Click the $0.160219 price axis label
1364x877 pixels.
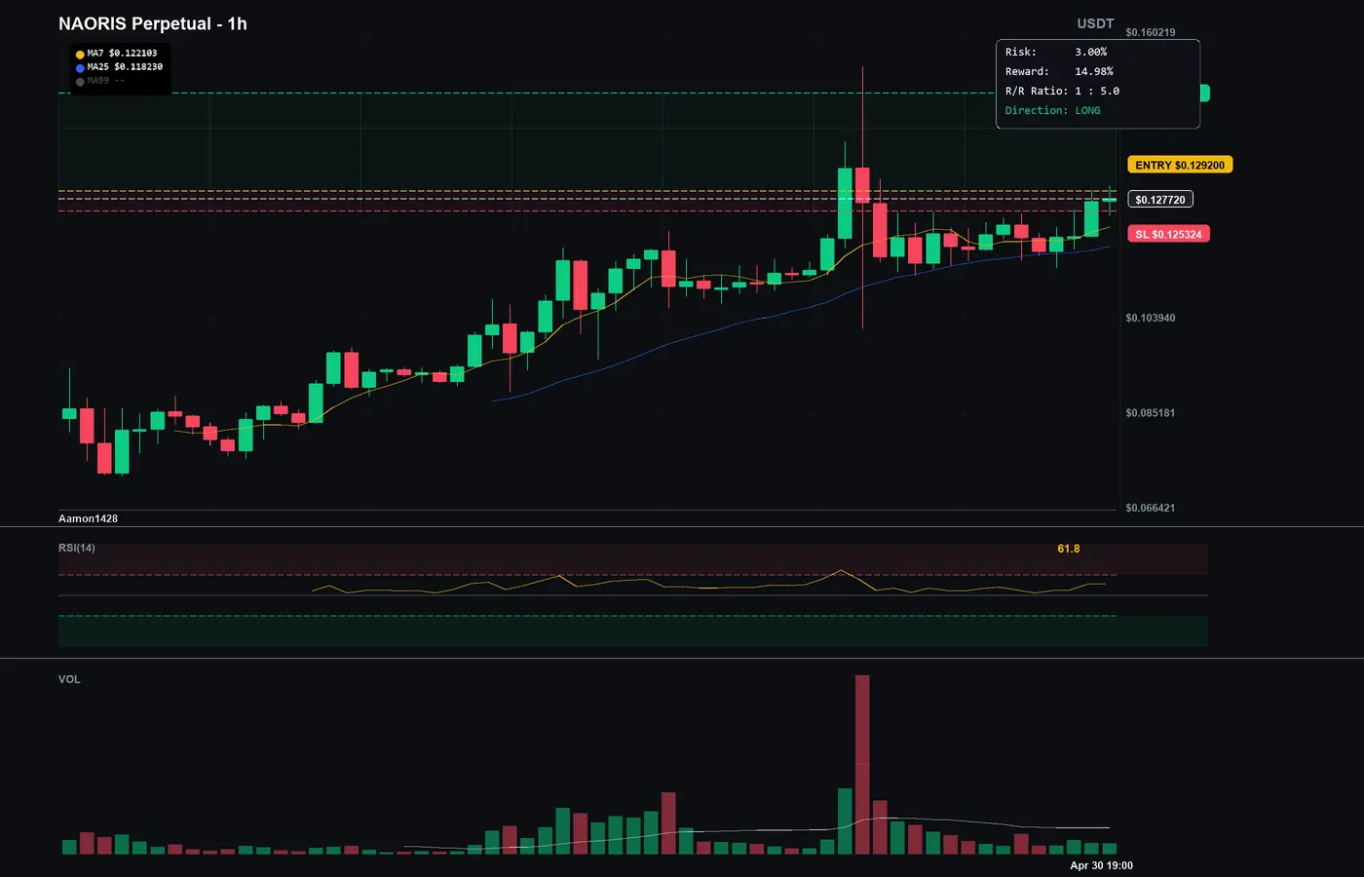tap(1151, 32)
